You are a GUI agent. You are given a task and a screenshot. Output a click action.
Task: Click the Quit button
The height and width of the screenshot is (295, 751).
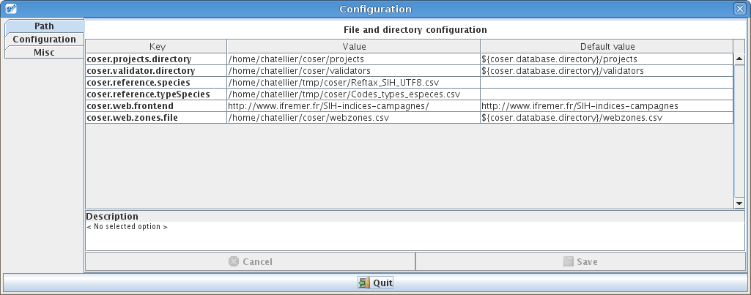(375, 283)
